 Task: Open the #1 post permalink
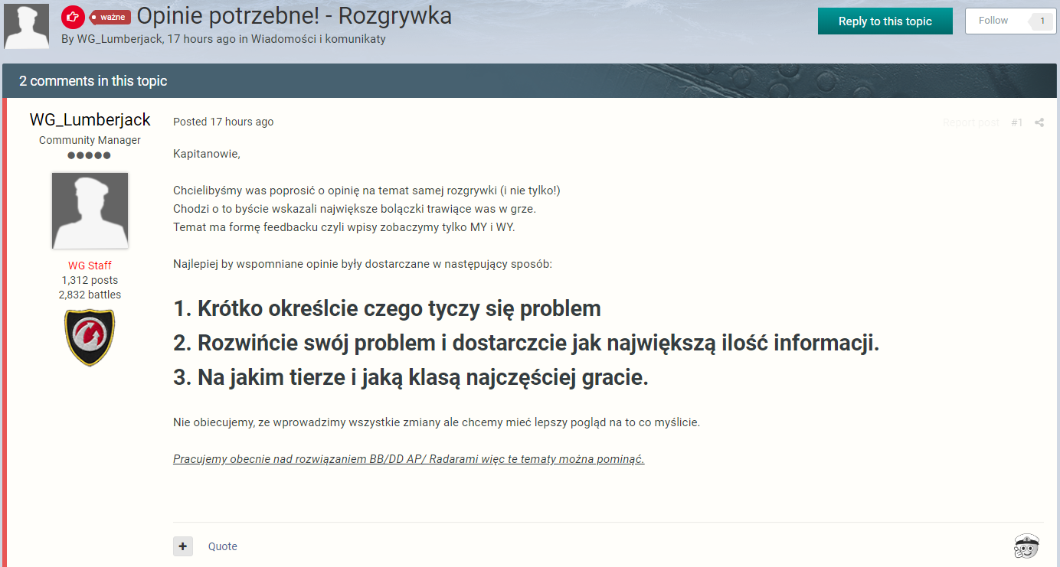1016,122
